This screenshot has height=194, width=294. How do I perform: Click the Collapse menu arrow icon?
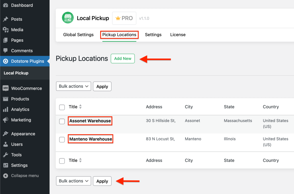tap(5, 176)
